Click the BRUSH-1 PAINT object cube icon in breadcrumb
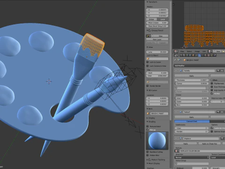This screenshot has width=225, height=169. [x=185, y=60]
